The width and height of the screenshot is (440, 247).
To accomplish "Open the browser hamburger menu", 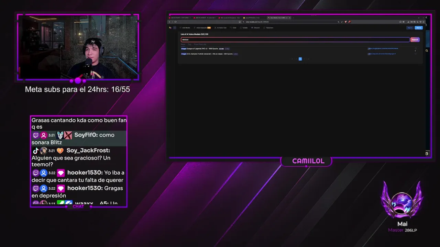I will click(423, 22).
